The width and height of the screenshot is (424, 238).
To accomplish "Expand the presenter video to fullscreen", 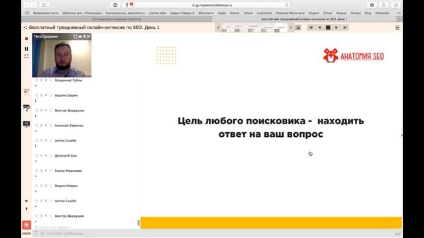I will point(76,36).
